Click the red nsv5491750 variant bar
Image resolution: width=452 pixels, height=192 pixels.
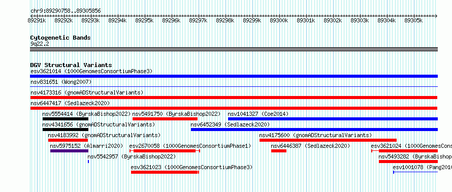[165, 119]
